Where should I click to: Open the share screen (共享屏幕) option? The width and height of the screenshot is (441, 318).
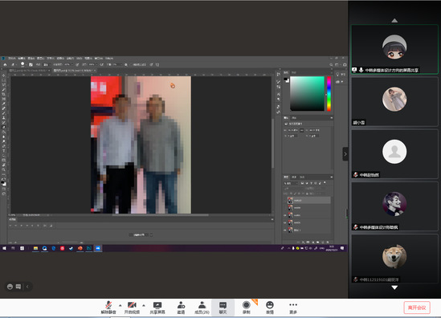pos(157,308)
